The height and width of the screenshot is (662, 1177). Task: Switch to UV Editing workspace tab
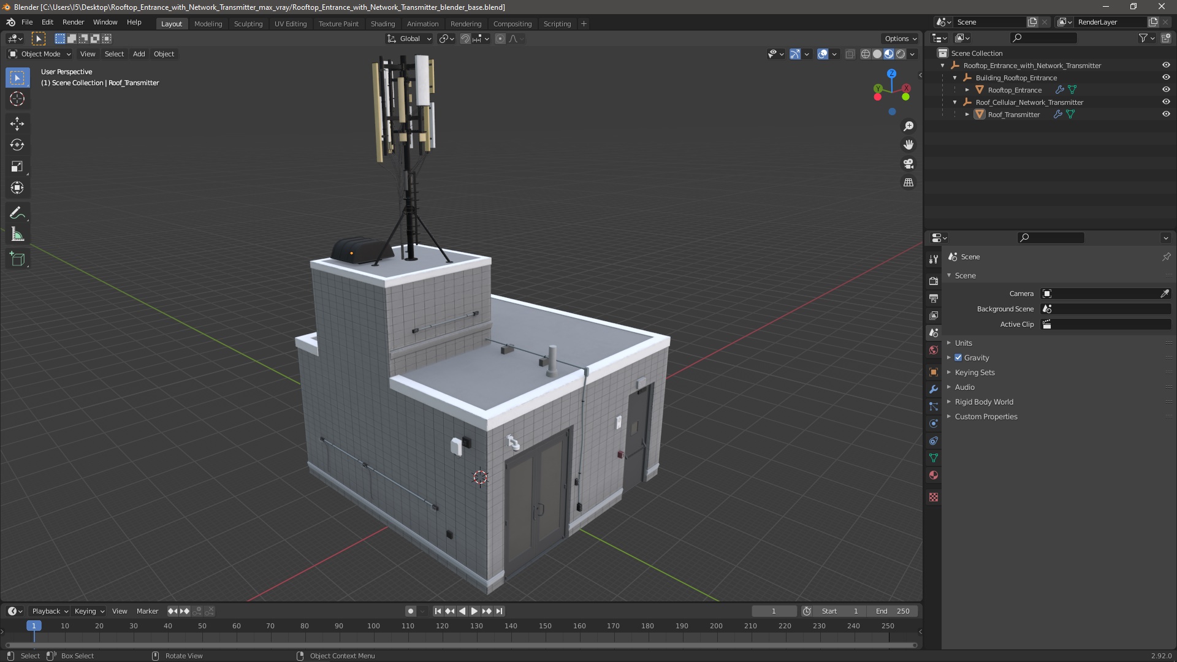291,24
